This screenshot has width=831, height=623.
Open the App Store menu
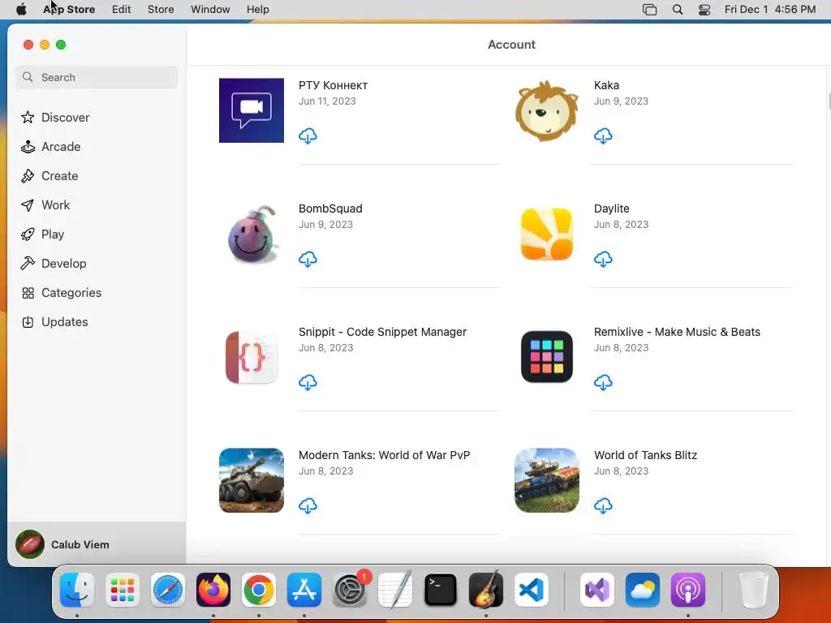(x=69, y=10)
